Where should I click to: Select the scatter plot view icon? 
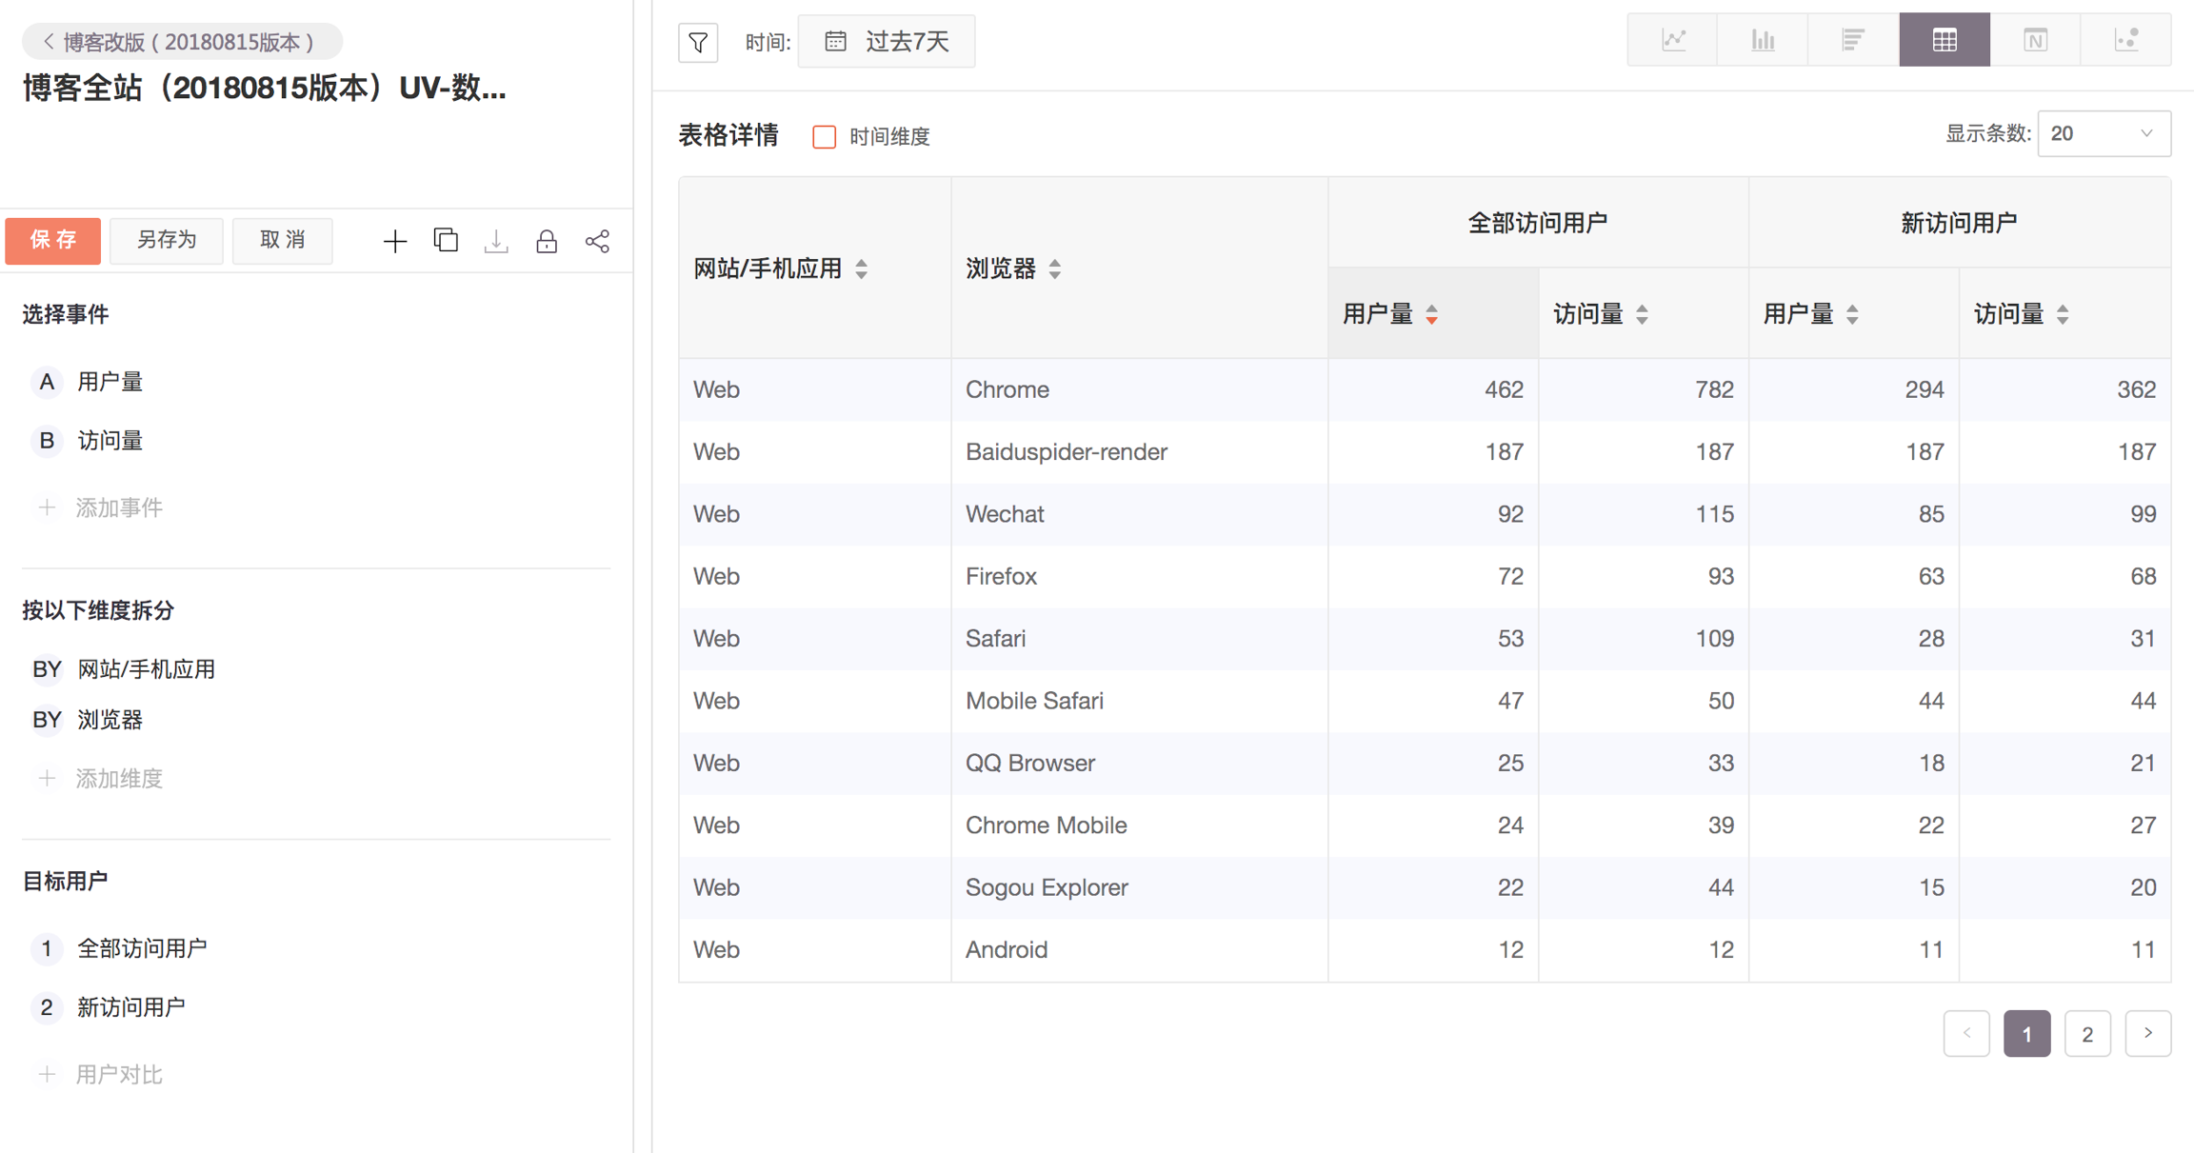[x=2125, y=40]
